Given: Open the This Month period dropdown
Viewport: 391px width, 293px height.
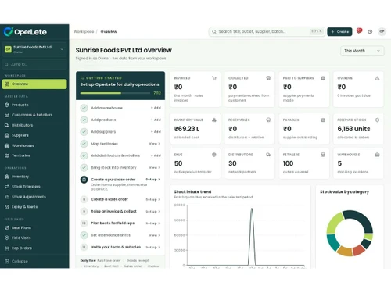Looking at the screenshot, I should coord(362,51).
